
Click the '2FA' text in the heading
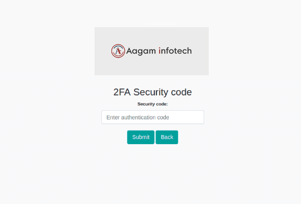(x=122, y=92)
